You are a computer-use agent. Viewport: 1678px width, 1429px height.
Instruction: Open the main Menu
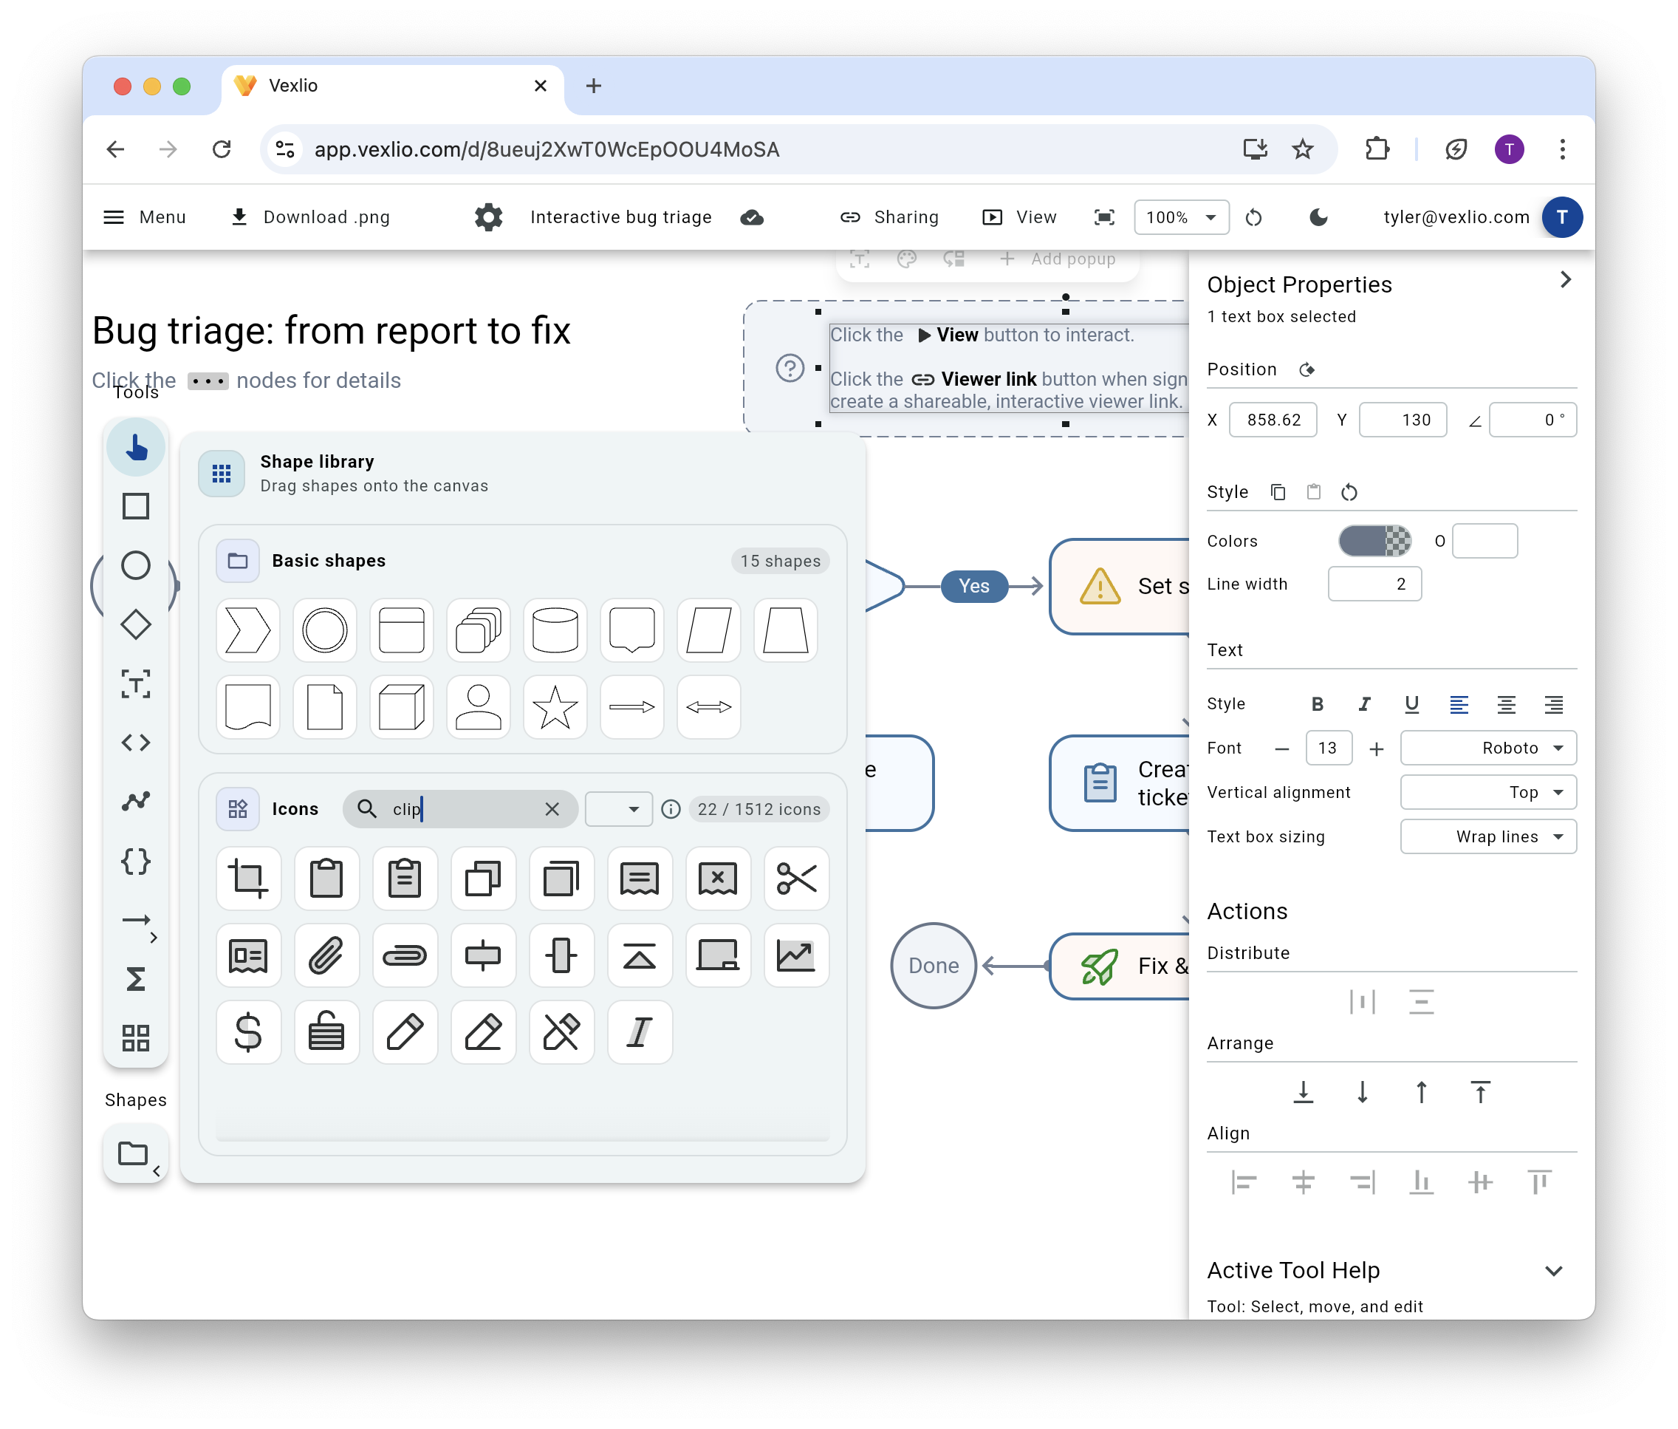[145, 217]
